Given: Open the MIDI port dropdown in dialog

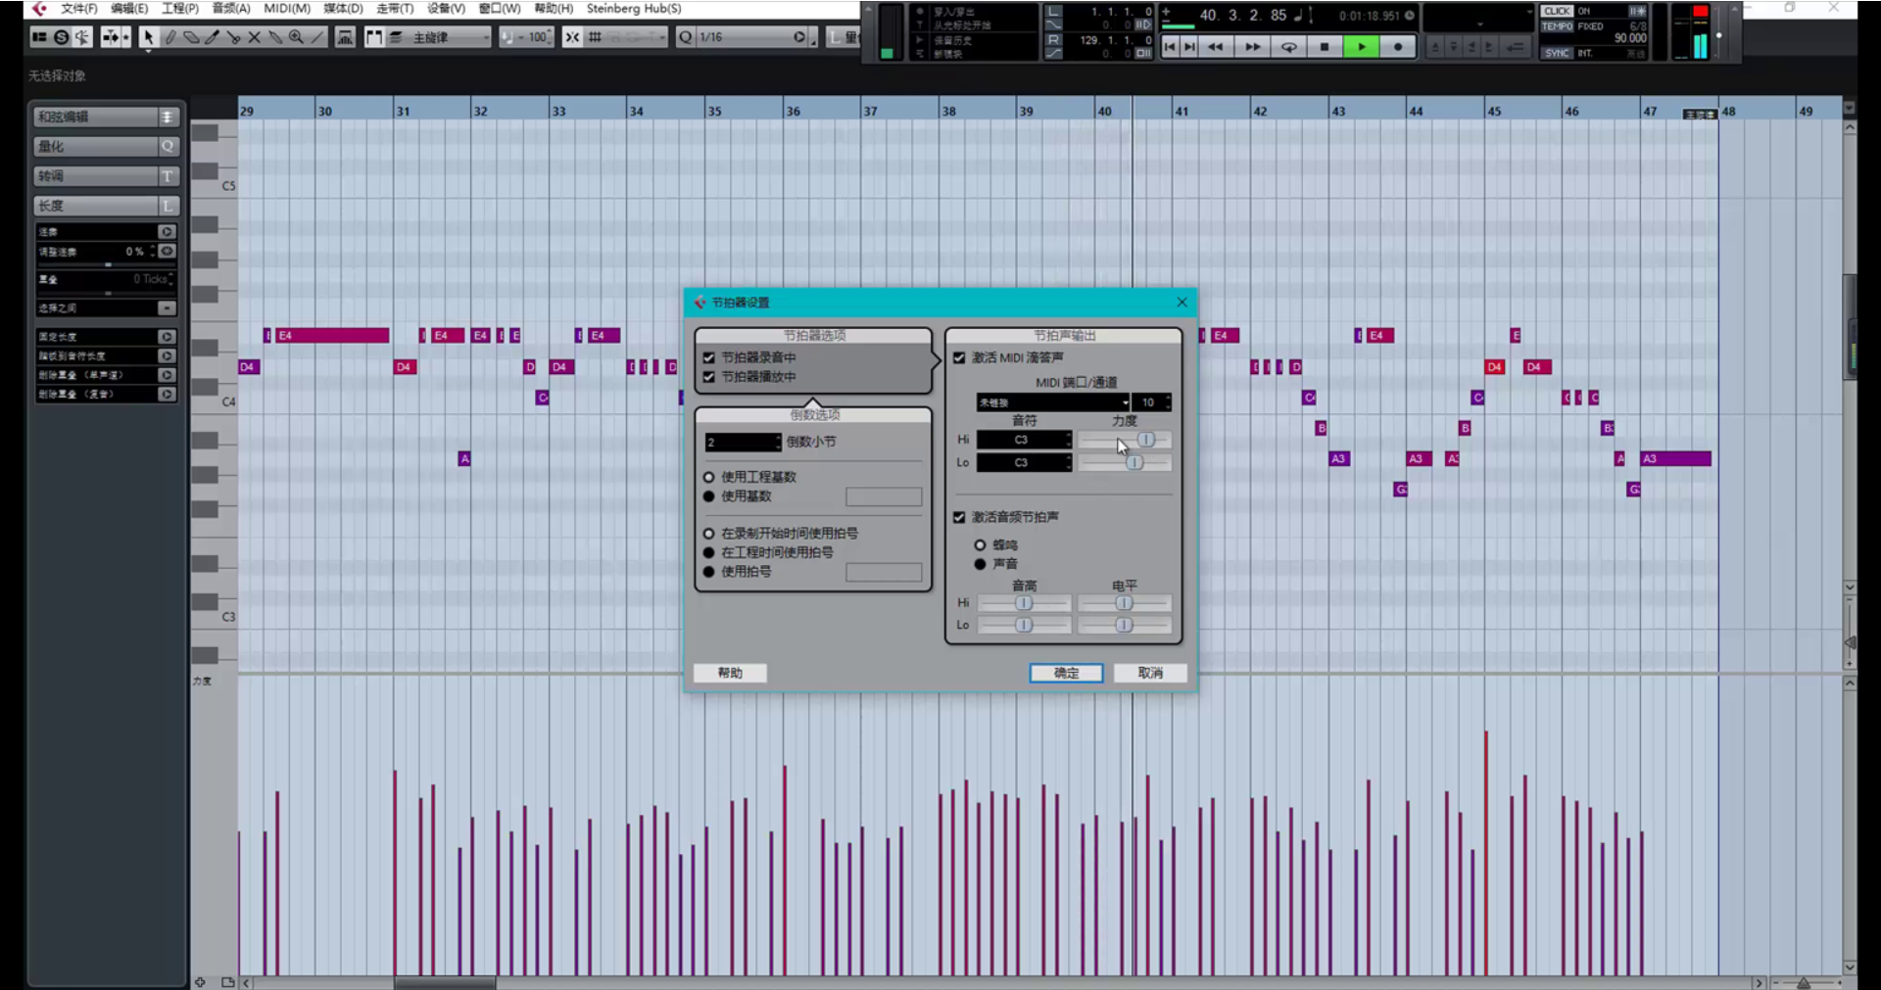Looking at the screenshot, I should [1052, 402].
